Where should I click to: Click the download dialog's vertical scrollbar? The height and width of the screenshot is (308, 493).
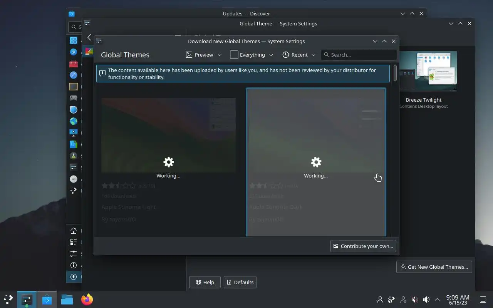click(395, 73)
